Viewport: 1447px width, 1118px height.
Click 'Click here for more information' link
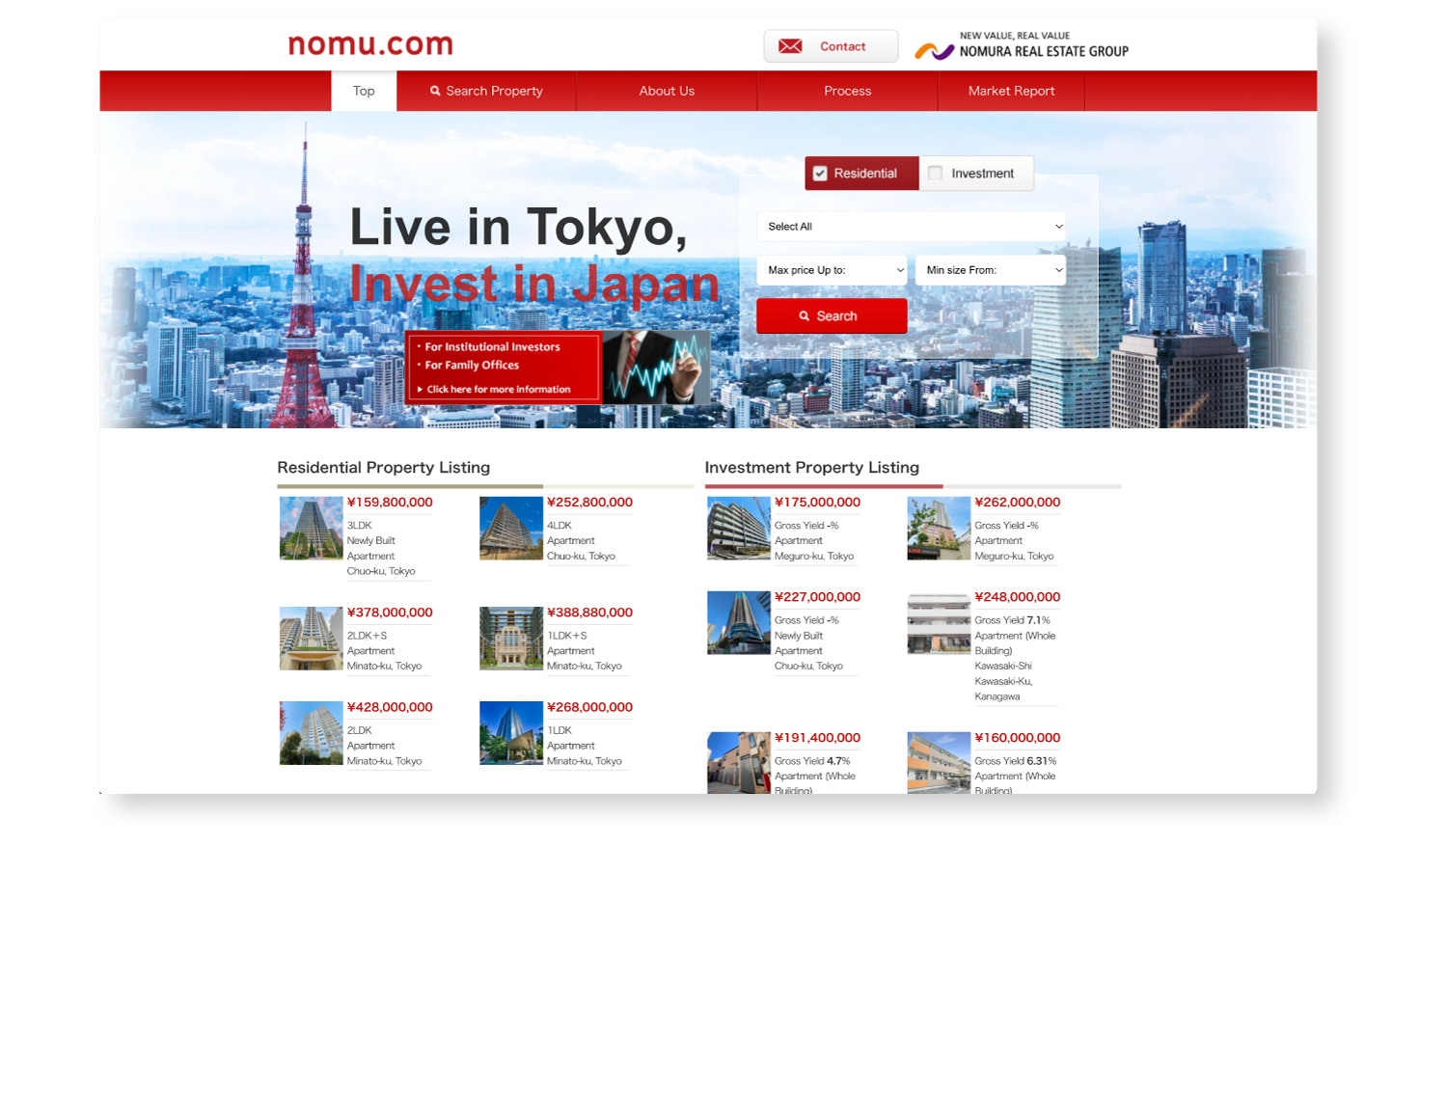point(494,390)
